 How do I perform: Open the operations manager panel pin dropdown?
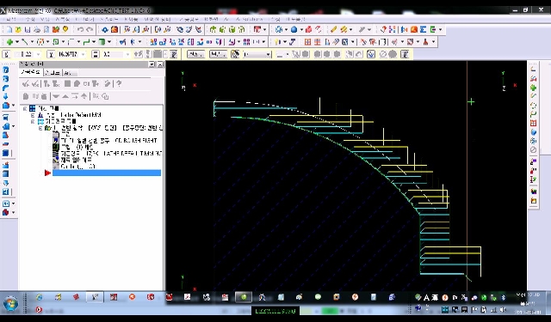(152, 64)
